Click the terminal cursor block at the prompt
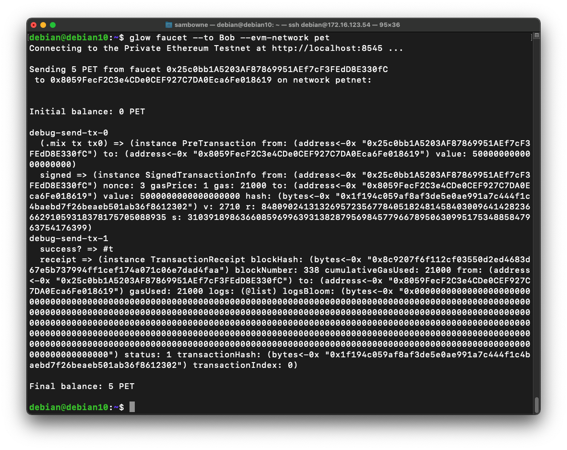 click(x=132, y=407)
